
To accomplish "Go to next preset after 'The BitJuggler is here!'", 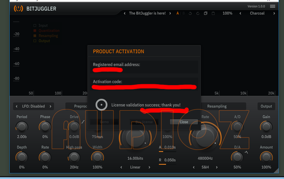I will click(170, 13).
